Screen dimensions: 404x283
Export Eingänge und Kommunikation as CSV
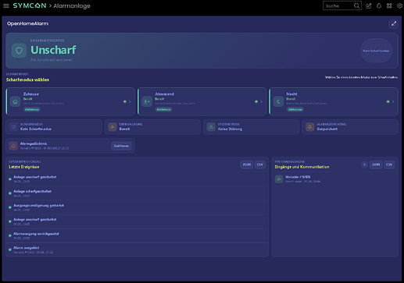point(389,164)
